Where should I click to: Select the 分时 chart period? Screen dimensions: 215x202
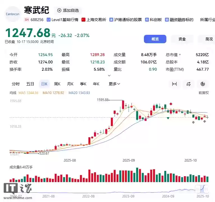(16, 84)
